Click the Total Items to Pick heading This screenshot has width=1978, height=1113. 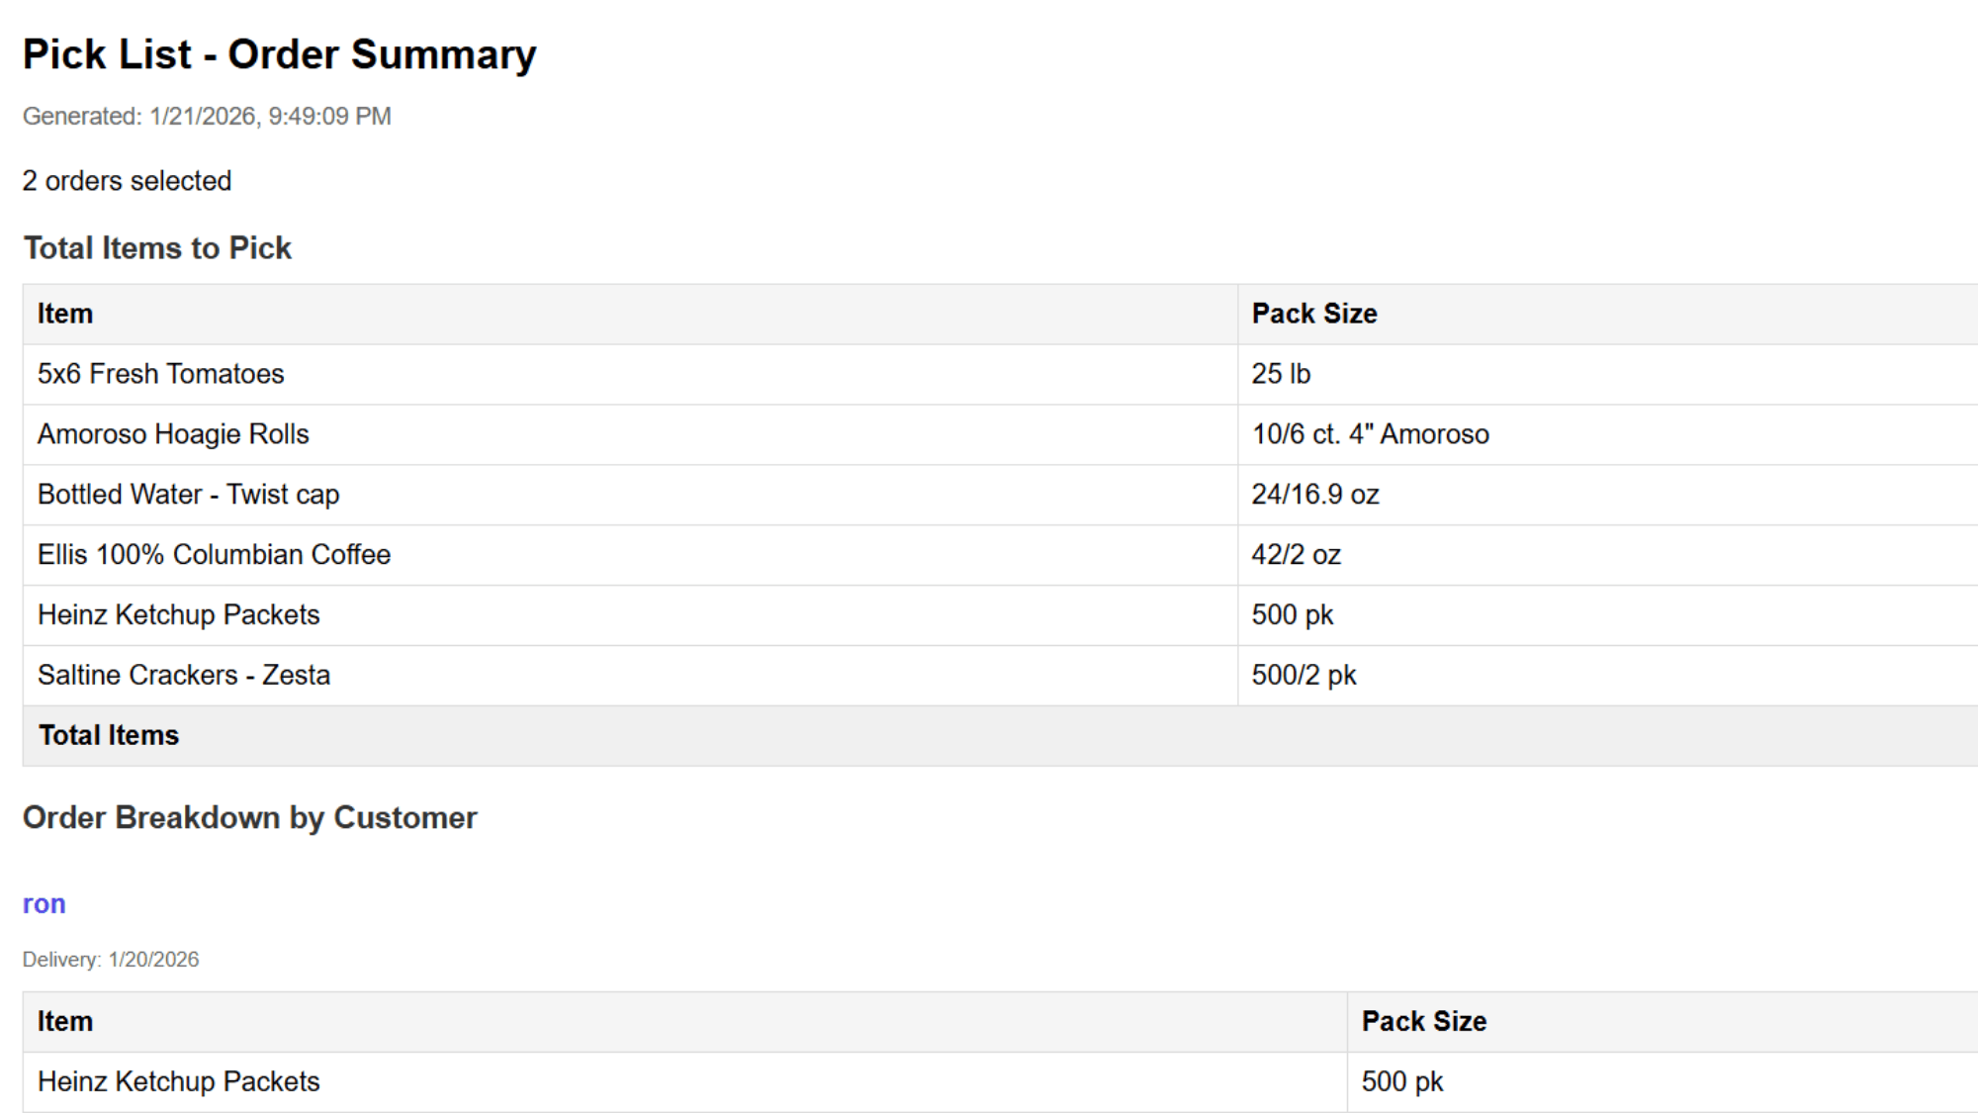[157, 248]
